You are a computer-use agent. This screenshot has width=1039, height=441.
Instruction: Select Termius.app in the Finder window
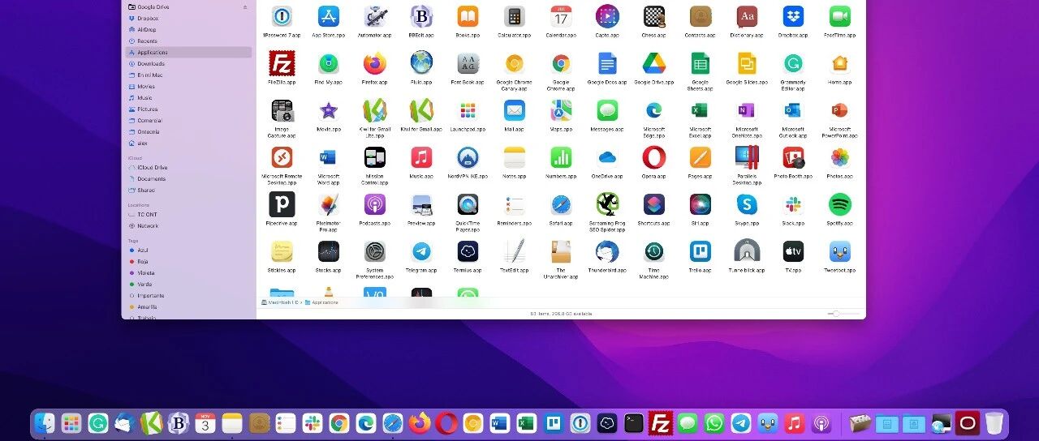(x=468, y=251)
